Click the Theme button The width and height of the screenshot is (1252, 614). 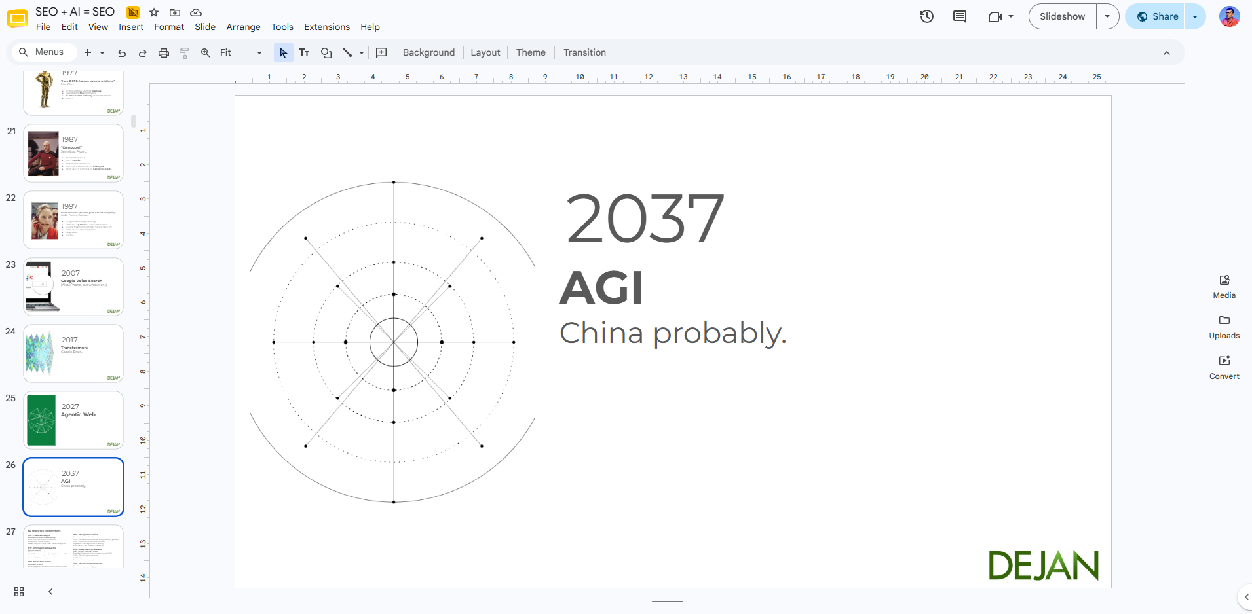pyautogui.click(x=531, y=52)
